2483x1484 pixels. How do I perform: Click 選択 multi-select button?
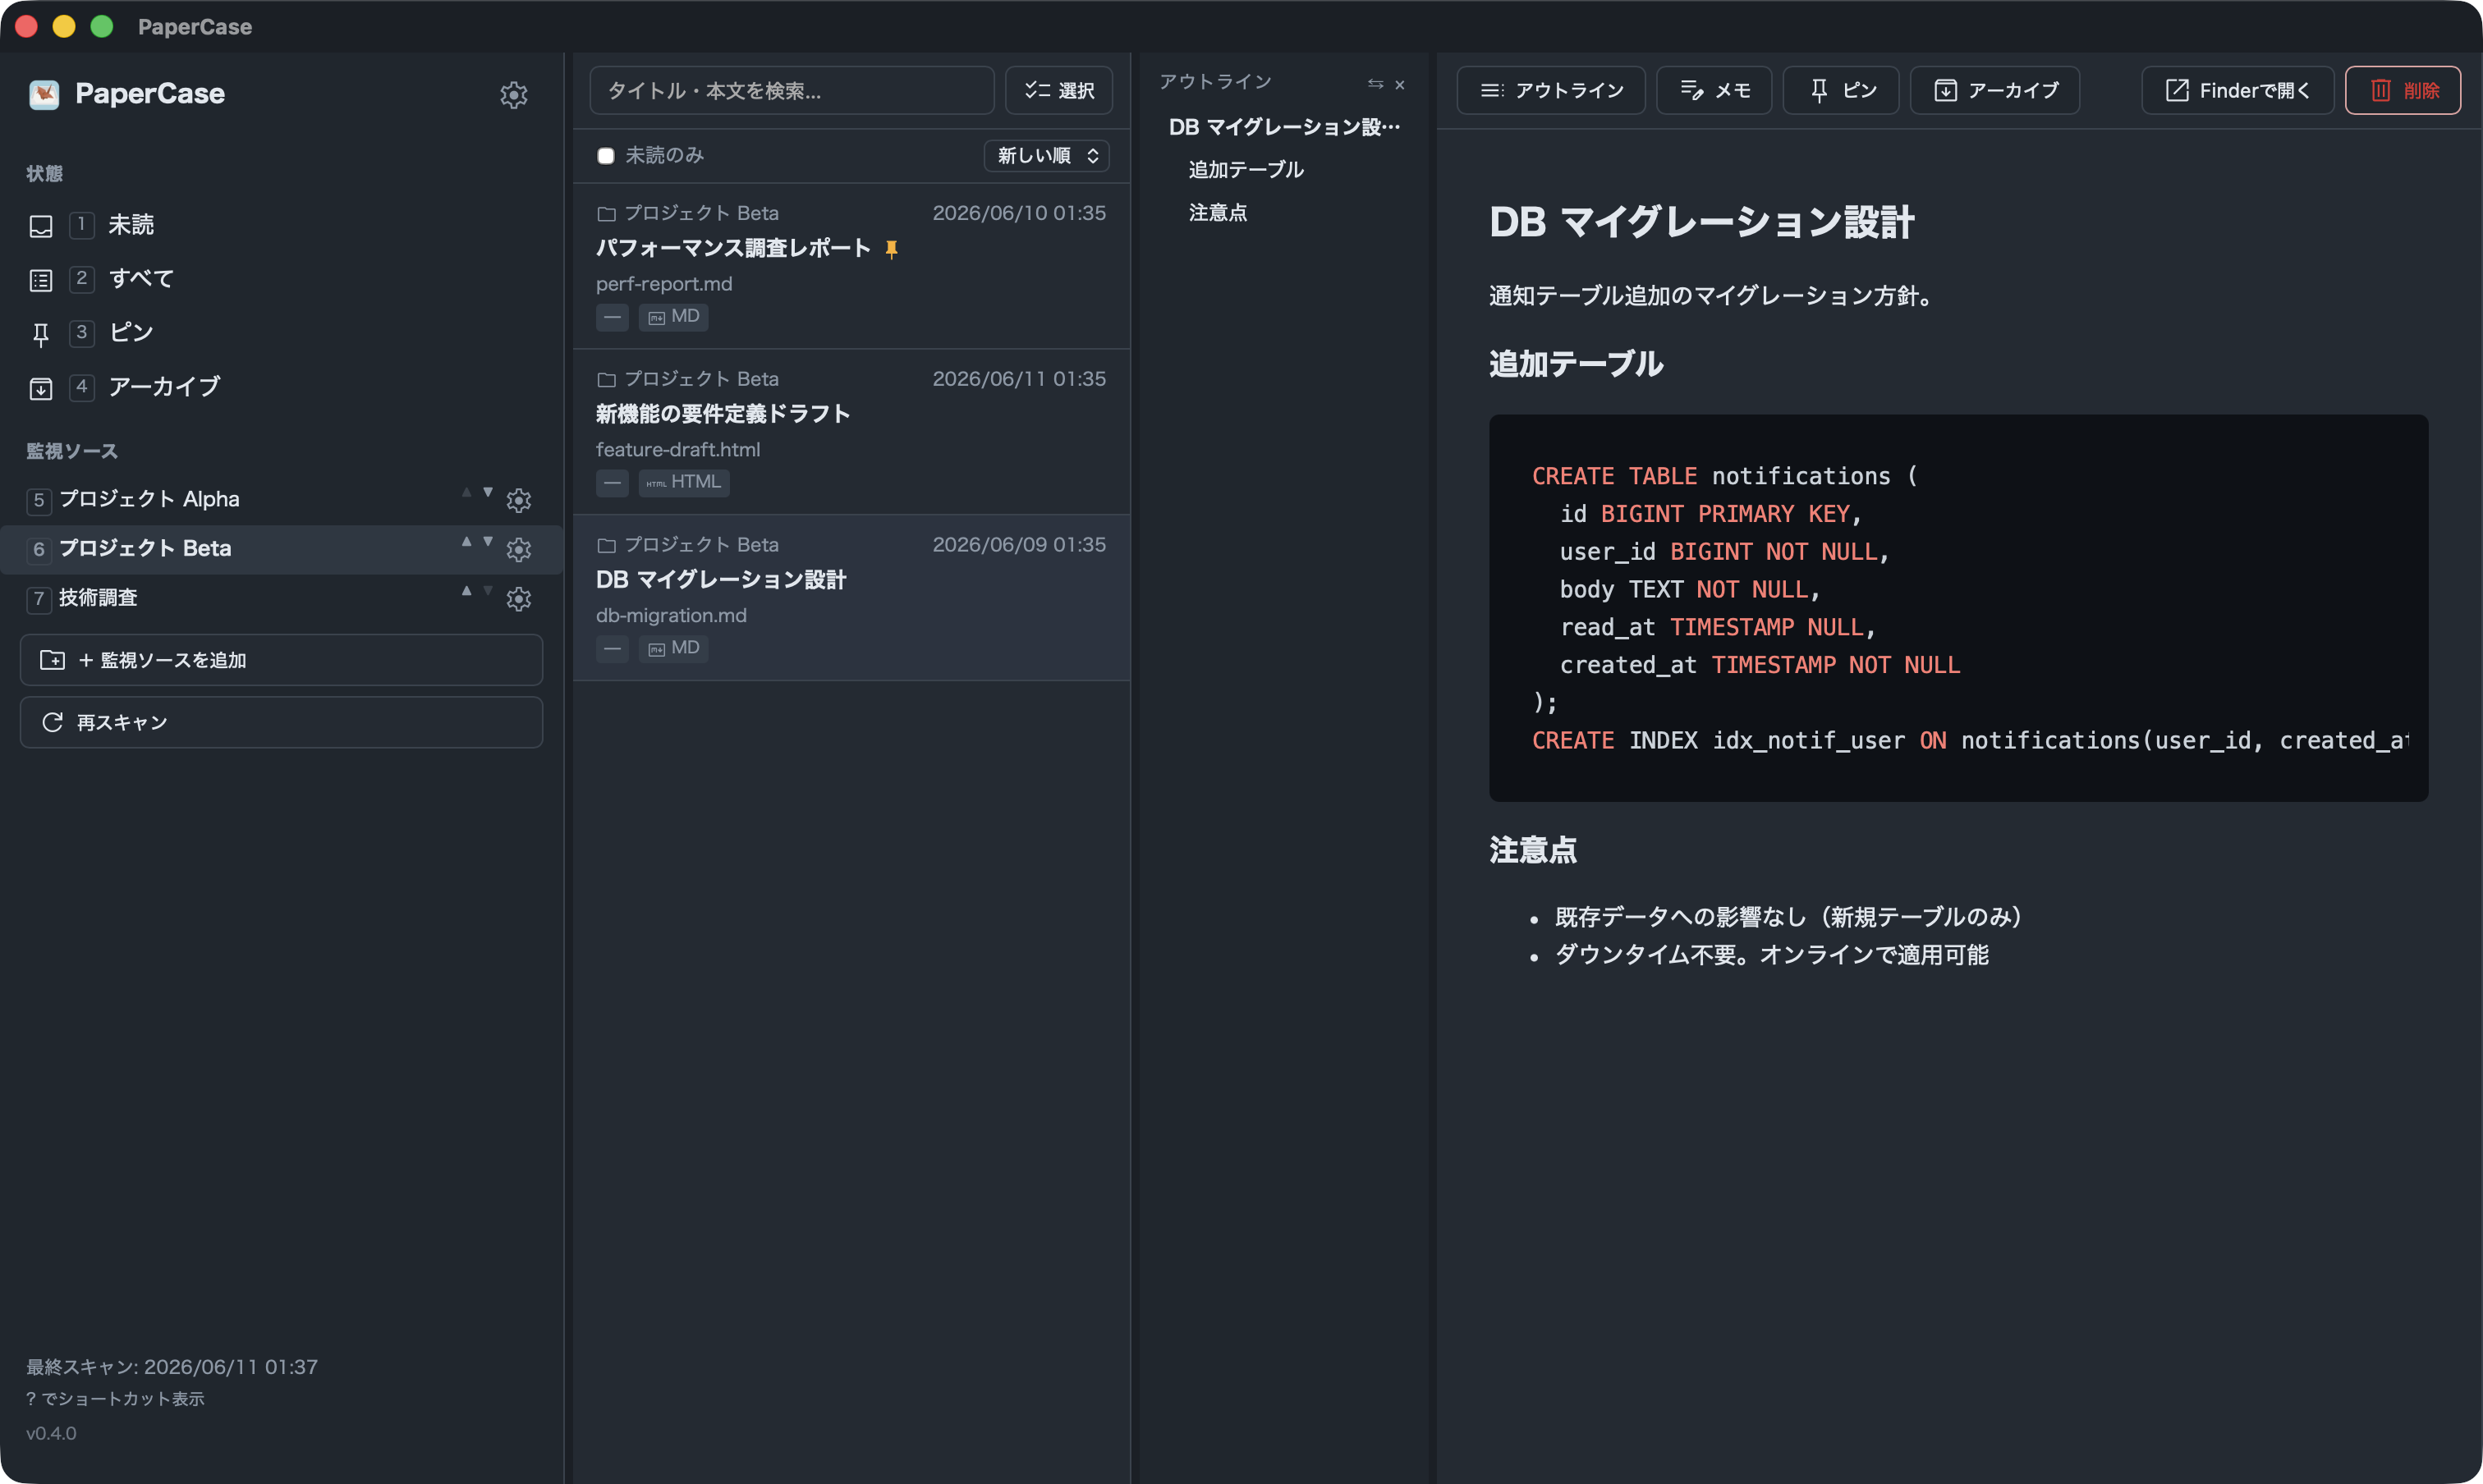(x=1059, y=90)
